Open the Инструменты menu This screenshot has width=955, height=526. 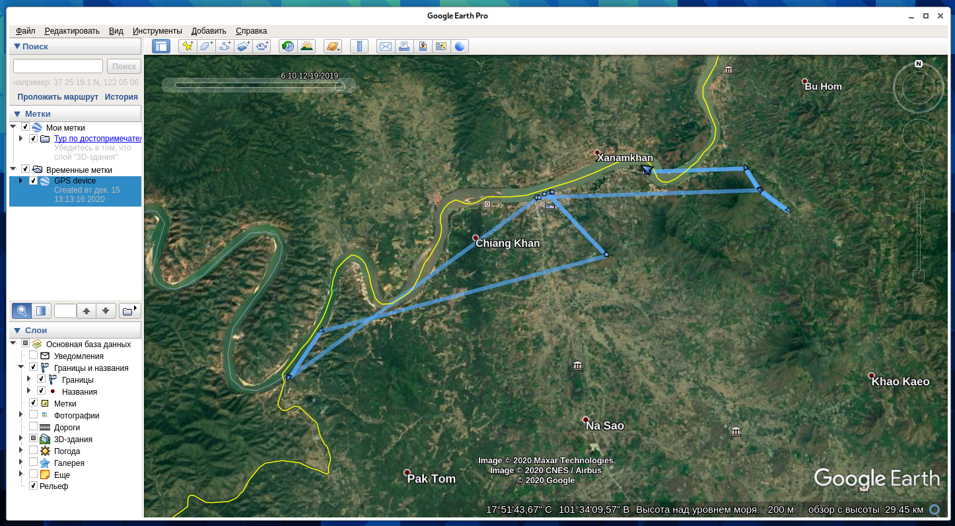coord(157,31)
